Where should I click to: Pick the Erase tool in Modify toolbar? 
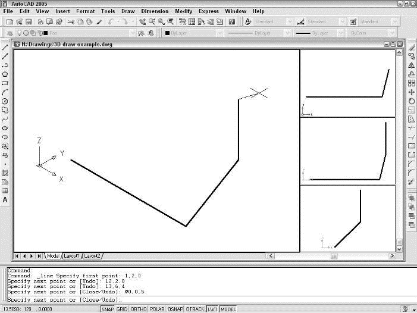pos(411,47)
